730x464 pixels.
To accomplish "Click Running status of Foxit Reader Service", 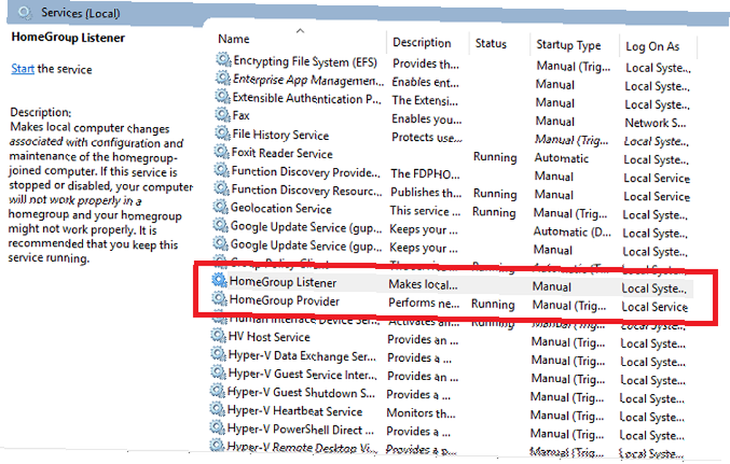I will click(495, 158).
